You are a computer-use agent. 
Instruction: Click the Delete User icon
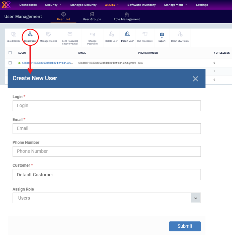pos(111,34)
